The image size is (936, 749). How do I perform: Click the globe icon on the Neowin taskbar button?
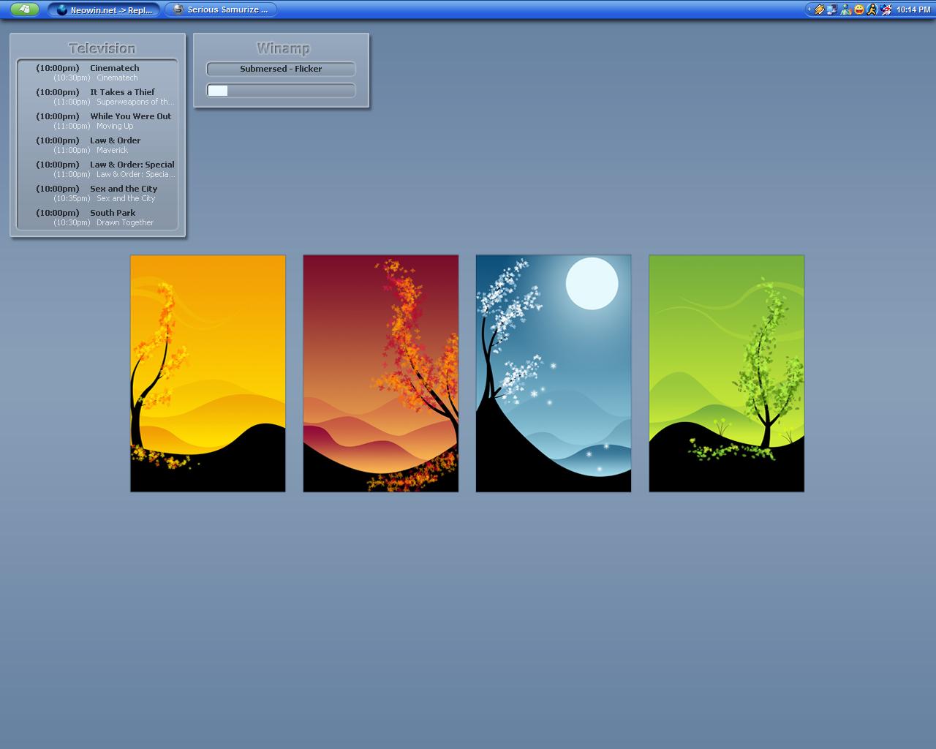click(x=58, y=10)
